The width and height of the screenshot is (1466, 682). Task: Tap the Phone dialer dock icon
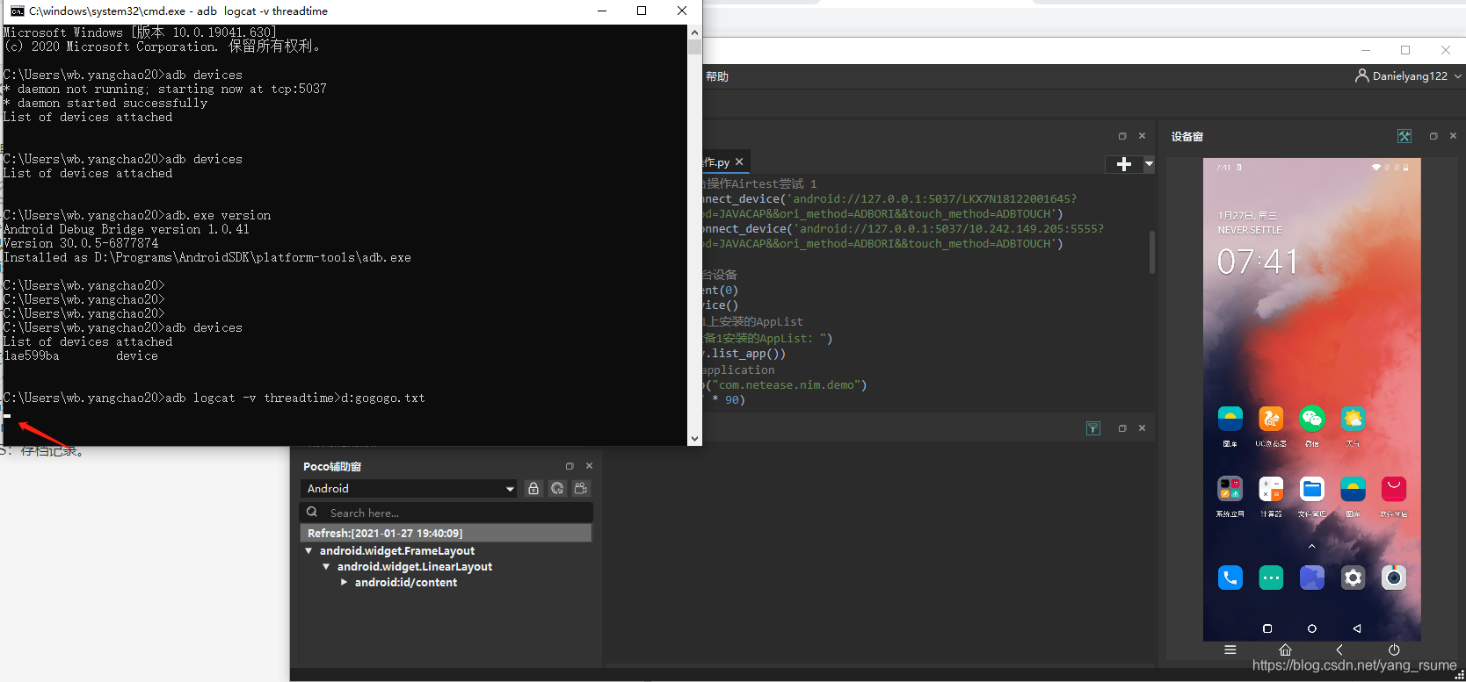[x=1230, y=578]
